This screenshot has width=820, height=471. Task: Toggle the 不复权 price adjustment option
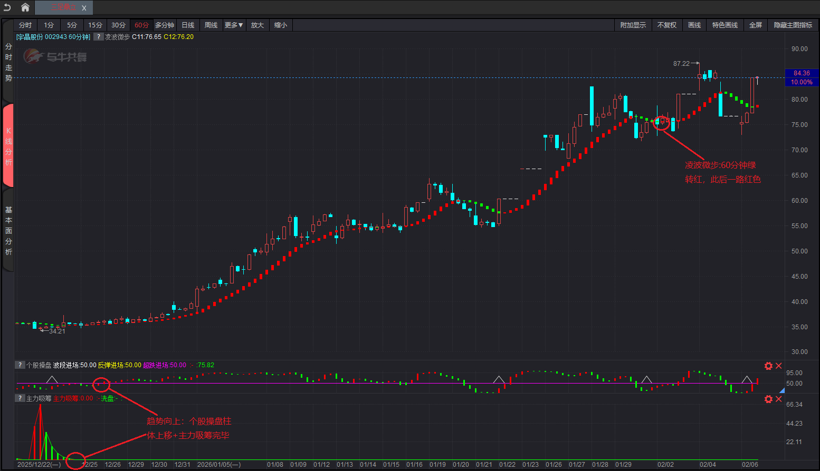[666, 25]
